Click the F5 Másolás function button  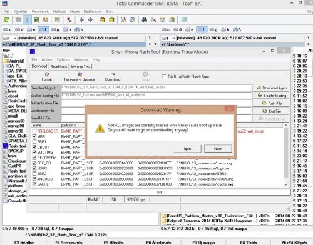click(x=113, y=242)
